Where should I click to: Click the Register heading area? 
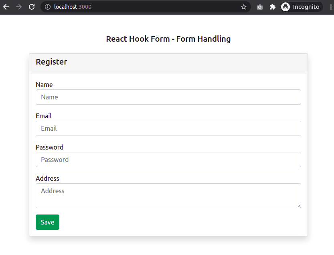click(x=51, y=62)
